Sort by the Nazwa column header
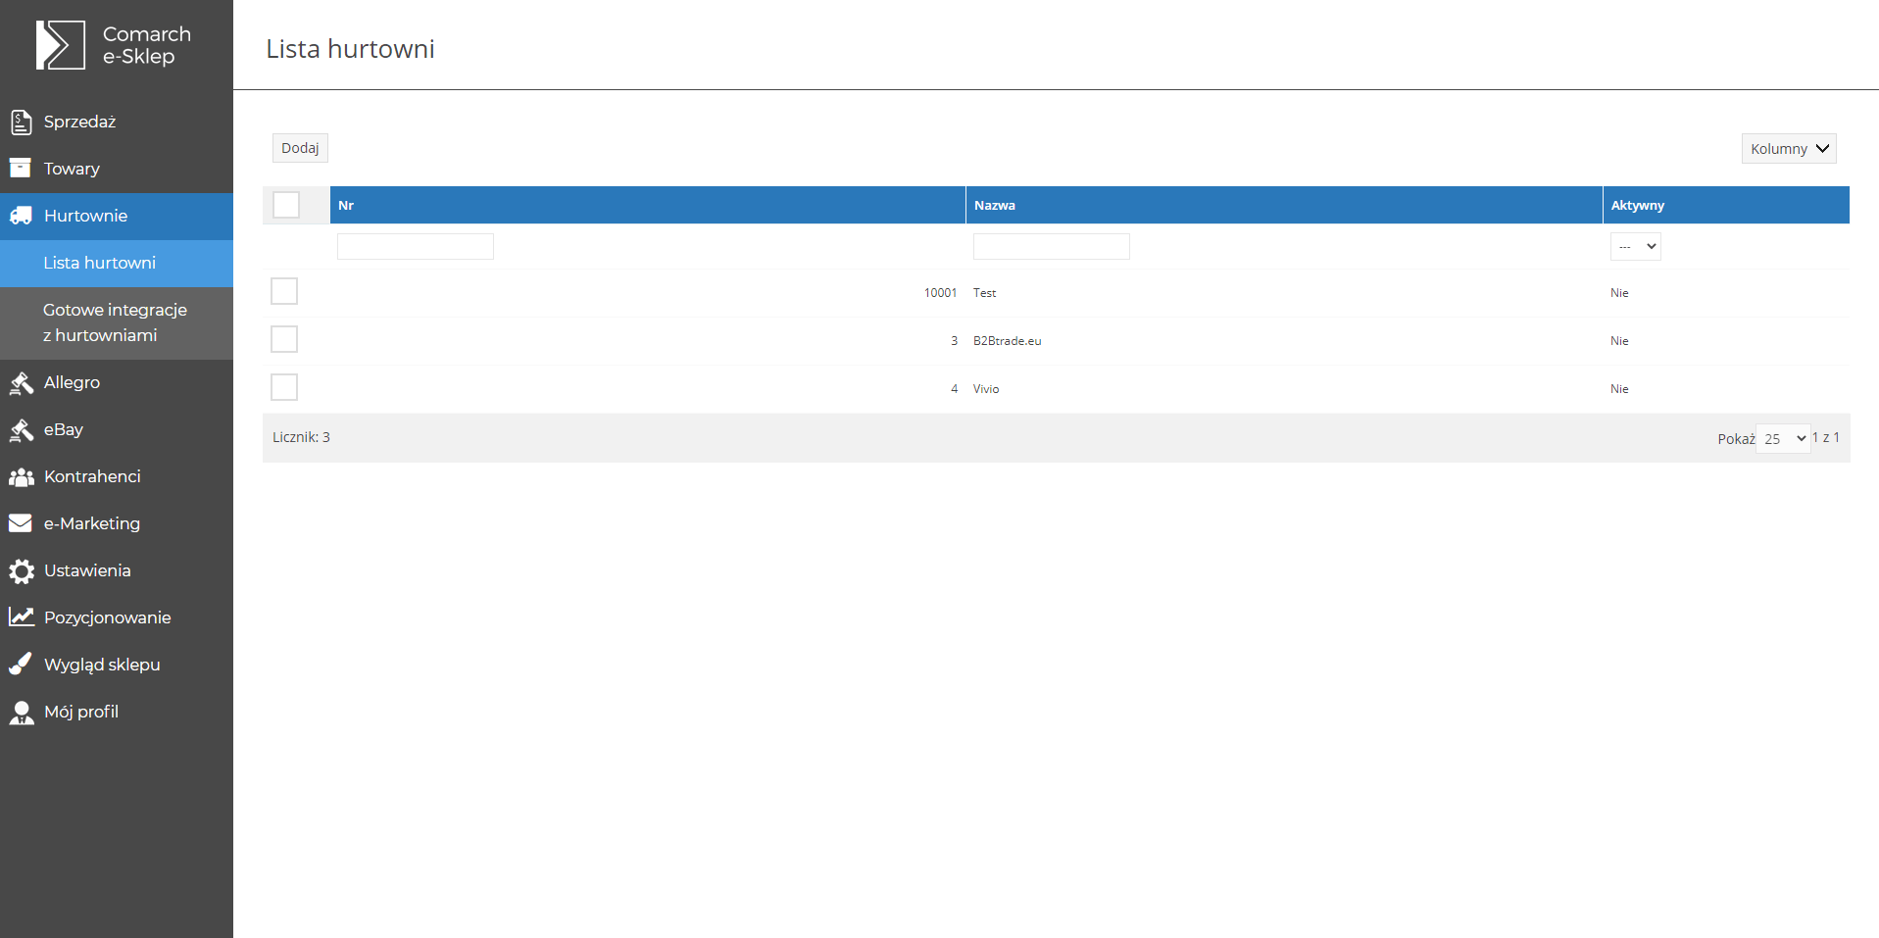Screen dimensions: 1879x938 (x=1284, y=205)
